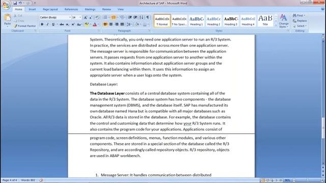
Task: Toggle align text left
Action: [x=105, y=24]
